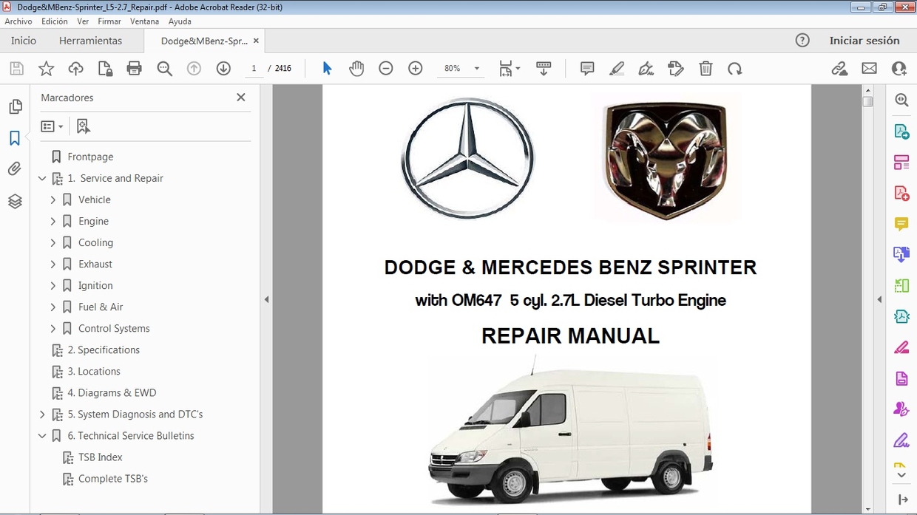Click the page number input field

pos(254,68)
